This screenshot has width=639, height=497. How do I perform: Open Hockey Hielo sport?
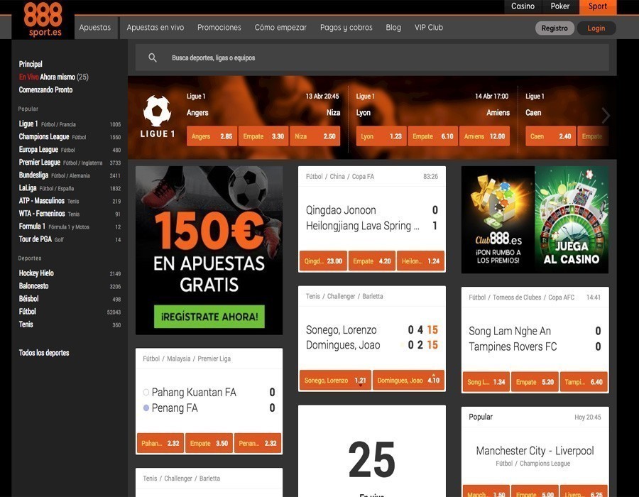(x=70, y=273)
